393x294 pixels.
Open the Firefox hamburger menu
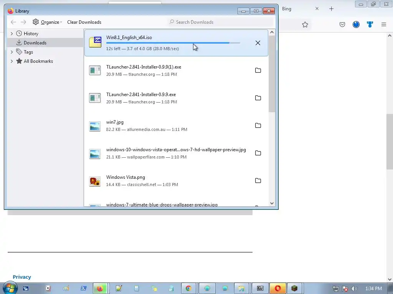coord(384,24)
